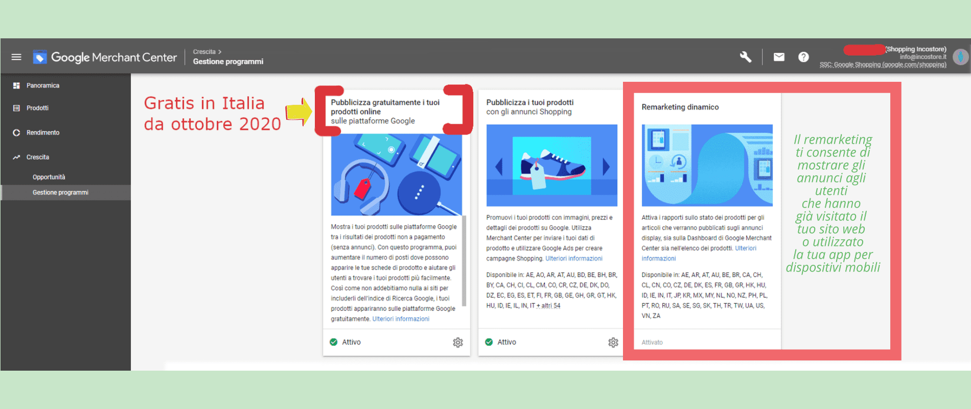Open Ulteriori informazioni link in free listings card
This screenshot has height=409, width=971.
[401, 319]
